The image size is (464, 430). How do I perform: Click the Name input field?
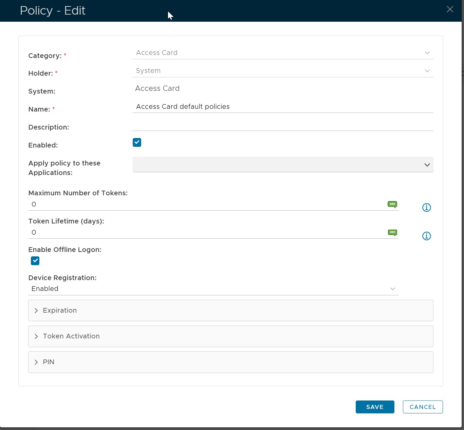(283, 107)
